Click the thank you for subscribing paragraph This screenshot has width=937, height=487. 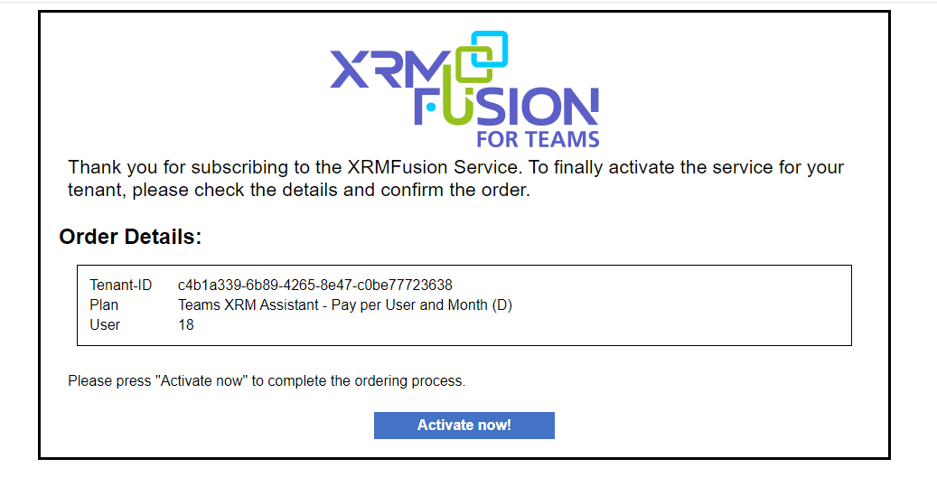point(455,178)
